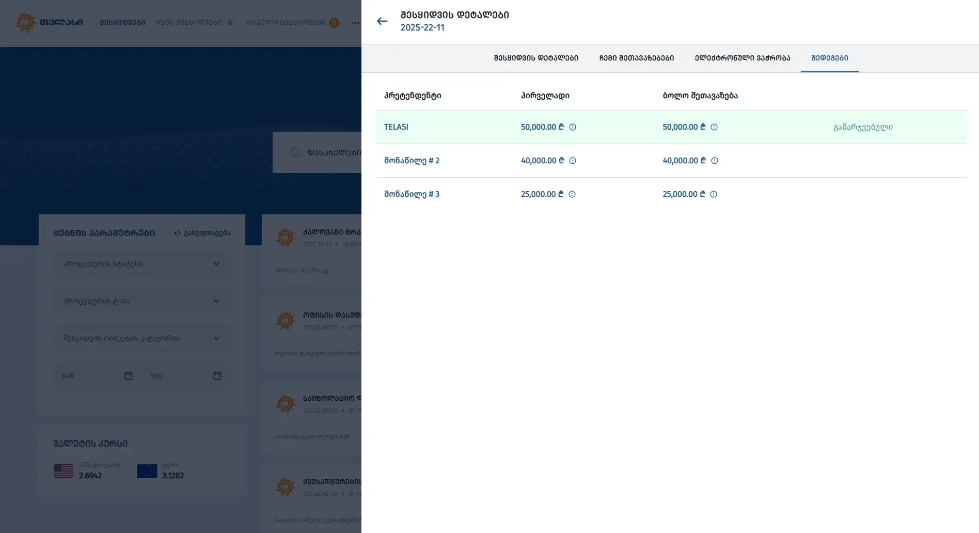Viewport: 979px width, 533px height.
Task: Open the 'დან' start date calendar picker
Action: click(x=129, y=375)
